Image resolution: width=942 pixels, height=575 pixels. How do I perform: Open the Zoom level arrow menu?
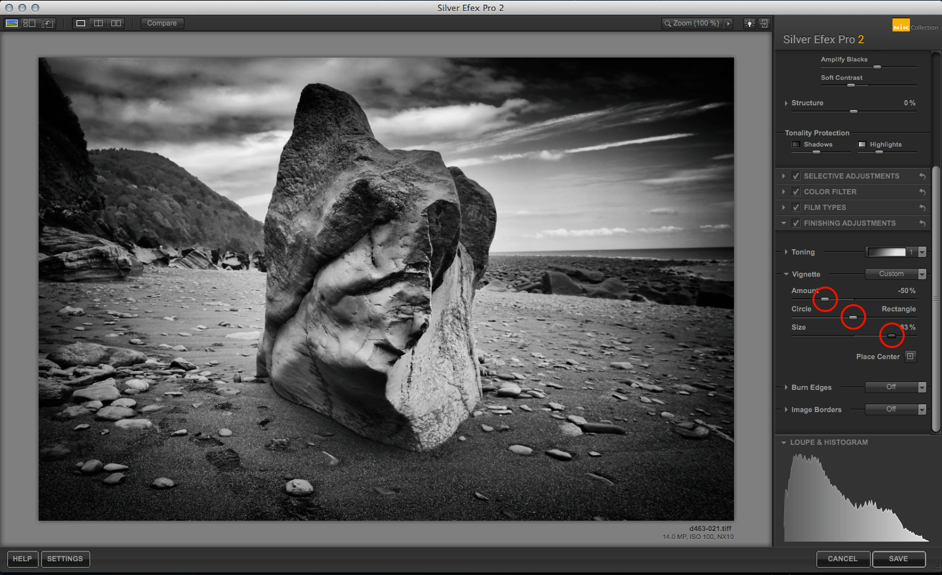point(728,23)
